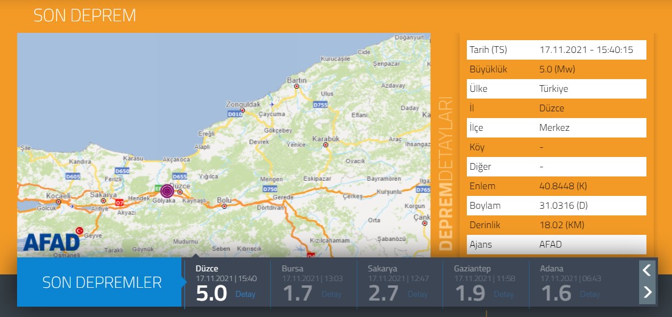This screenshot has width=672, height=317.
Task: Click the Boylam label
Action: click(x=485, y=206)
